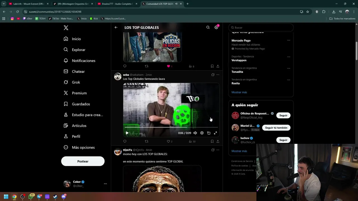Image resolution: width=358 pixels, height=201 pixels.
Task: Open Explorar in sidebar
Action: [75, 50]
